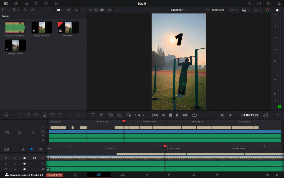Mute track A1 with speaker icon
This screenshot has height=178, width=284.
click(25, 164)
